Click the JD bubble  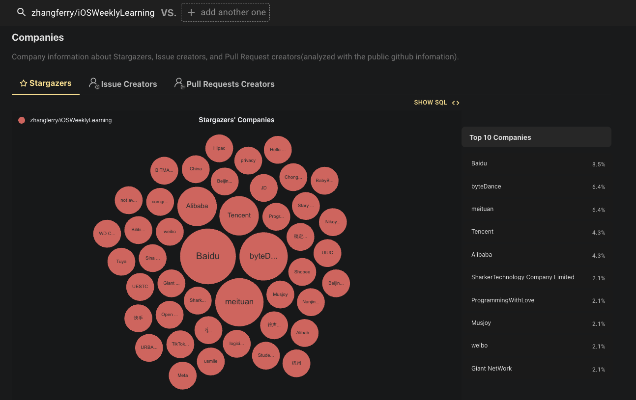(x=263, y=188)
